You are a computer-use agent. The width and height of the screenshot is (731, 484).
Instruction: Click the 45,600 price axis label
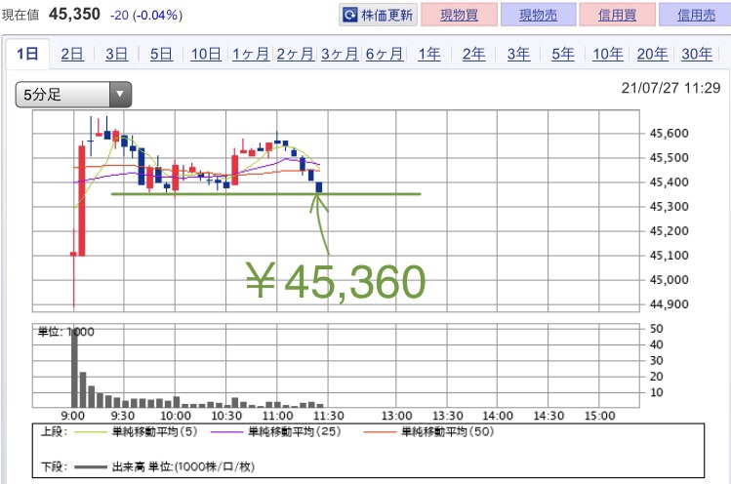[x=669, y=134]
